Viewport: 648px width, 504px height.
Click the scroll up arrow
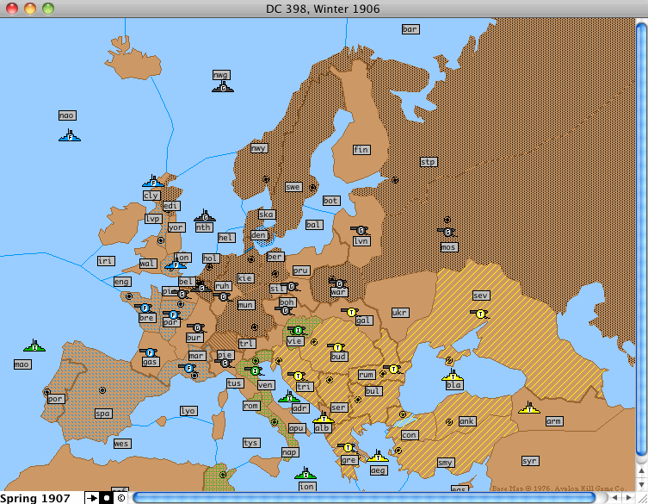pyautogui.click(x=641, y=471)
